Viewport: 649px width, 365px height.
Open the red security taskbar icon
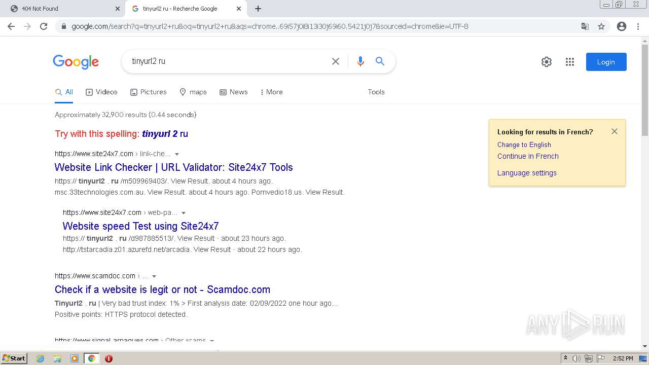coord(109,358)
